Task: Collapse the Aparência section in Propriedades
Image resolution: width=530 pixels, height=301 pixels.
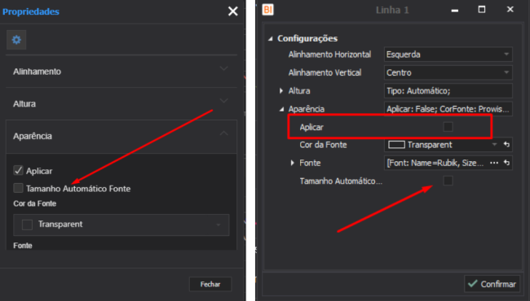Action: point(121,136)
